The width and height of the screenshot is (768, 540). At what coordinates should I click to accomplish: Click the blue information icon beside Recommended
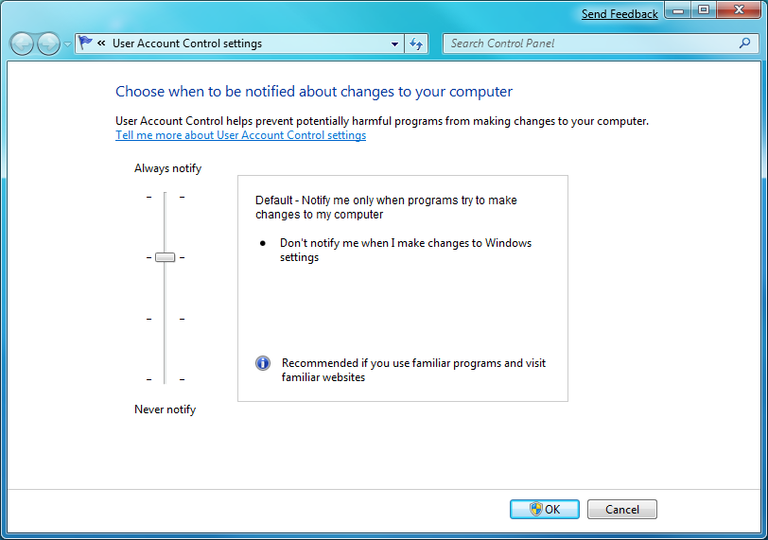(263, 363)
